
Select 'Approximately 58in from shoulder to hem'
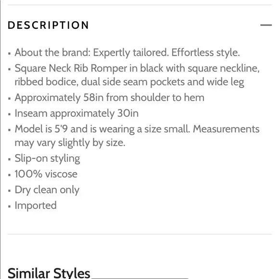[x=109, y=98]
